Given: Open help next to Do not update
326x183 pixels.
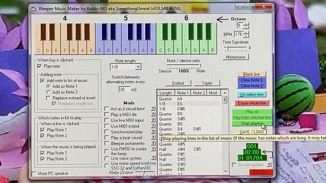Looking at the screenshot, I should [x=269, y=165].
